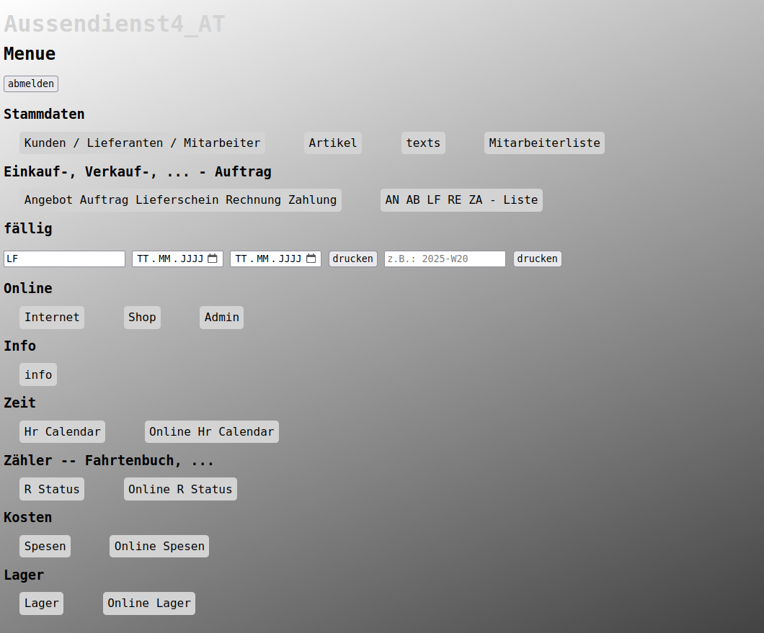764x633 pixels.
Task: Click the fällig heading
Action: pos(28,229)
